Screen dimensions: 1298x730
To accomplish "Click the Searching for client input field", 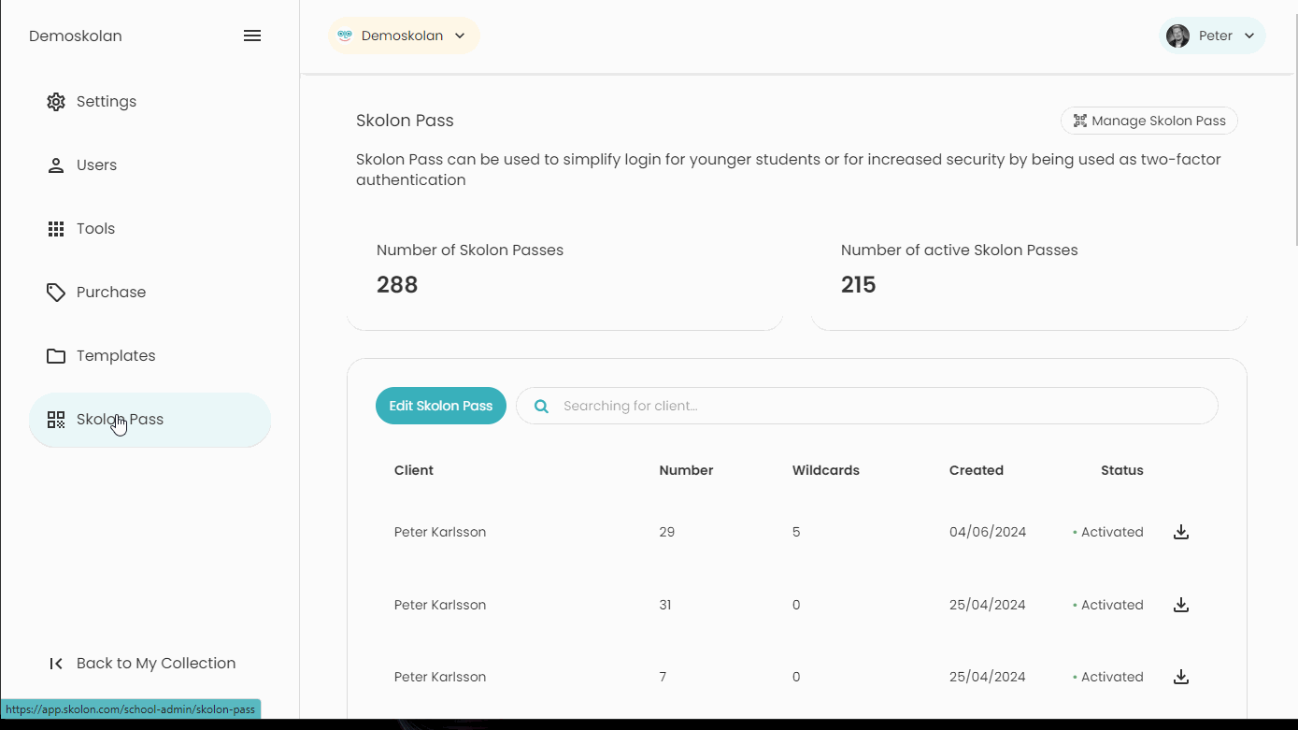I will coord(867,406).
